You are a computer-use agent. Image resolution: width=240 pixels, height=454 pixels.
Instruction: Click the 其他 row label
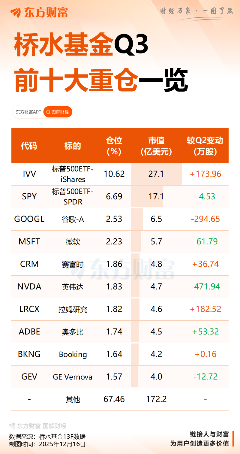[73, 399]
